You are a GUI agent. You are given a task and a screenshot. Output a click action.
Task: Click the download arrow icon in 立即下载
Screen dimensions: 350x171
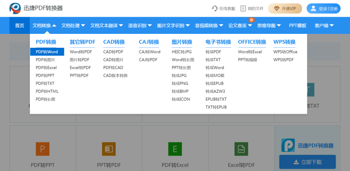tap(296, 162)
